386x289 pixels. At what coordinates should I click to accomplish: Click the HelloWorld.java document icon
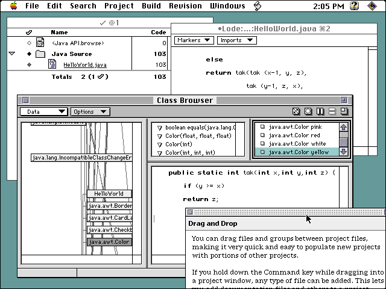52,64
